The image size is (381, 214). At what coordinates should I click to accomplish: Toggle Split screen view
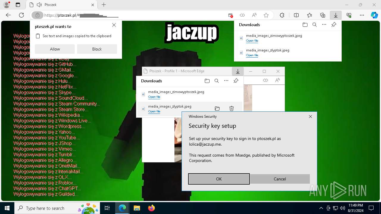click(296, 15)
